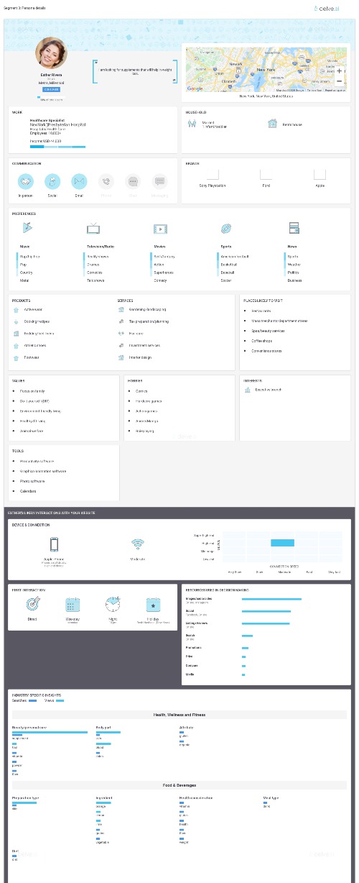Image resolution: width=359 pixels, height=883 pixels.
Task: Click the Married household icon
Action: coord(192,124)
